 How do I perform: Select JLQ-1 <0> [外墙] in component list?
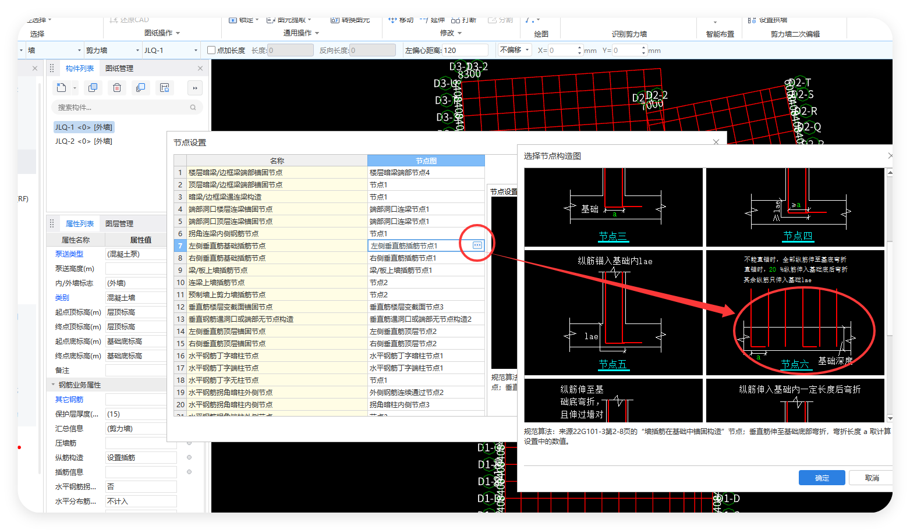(83, 127)
